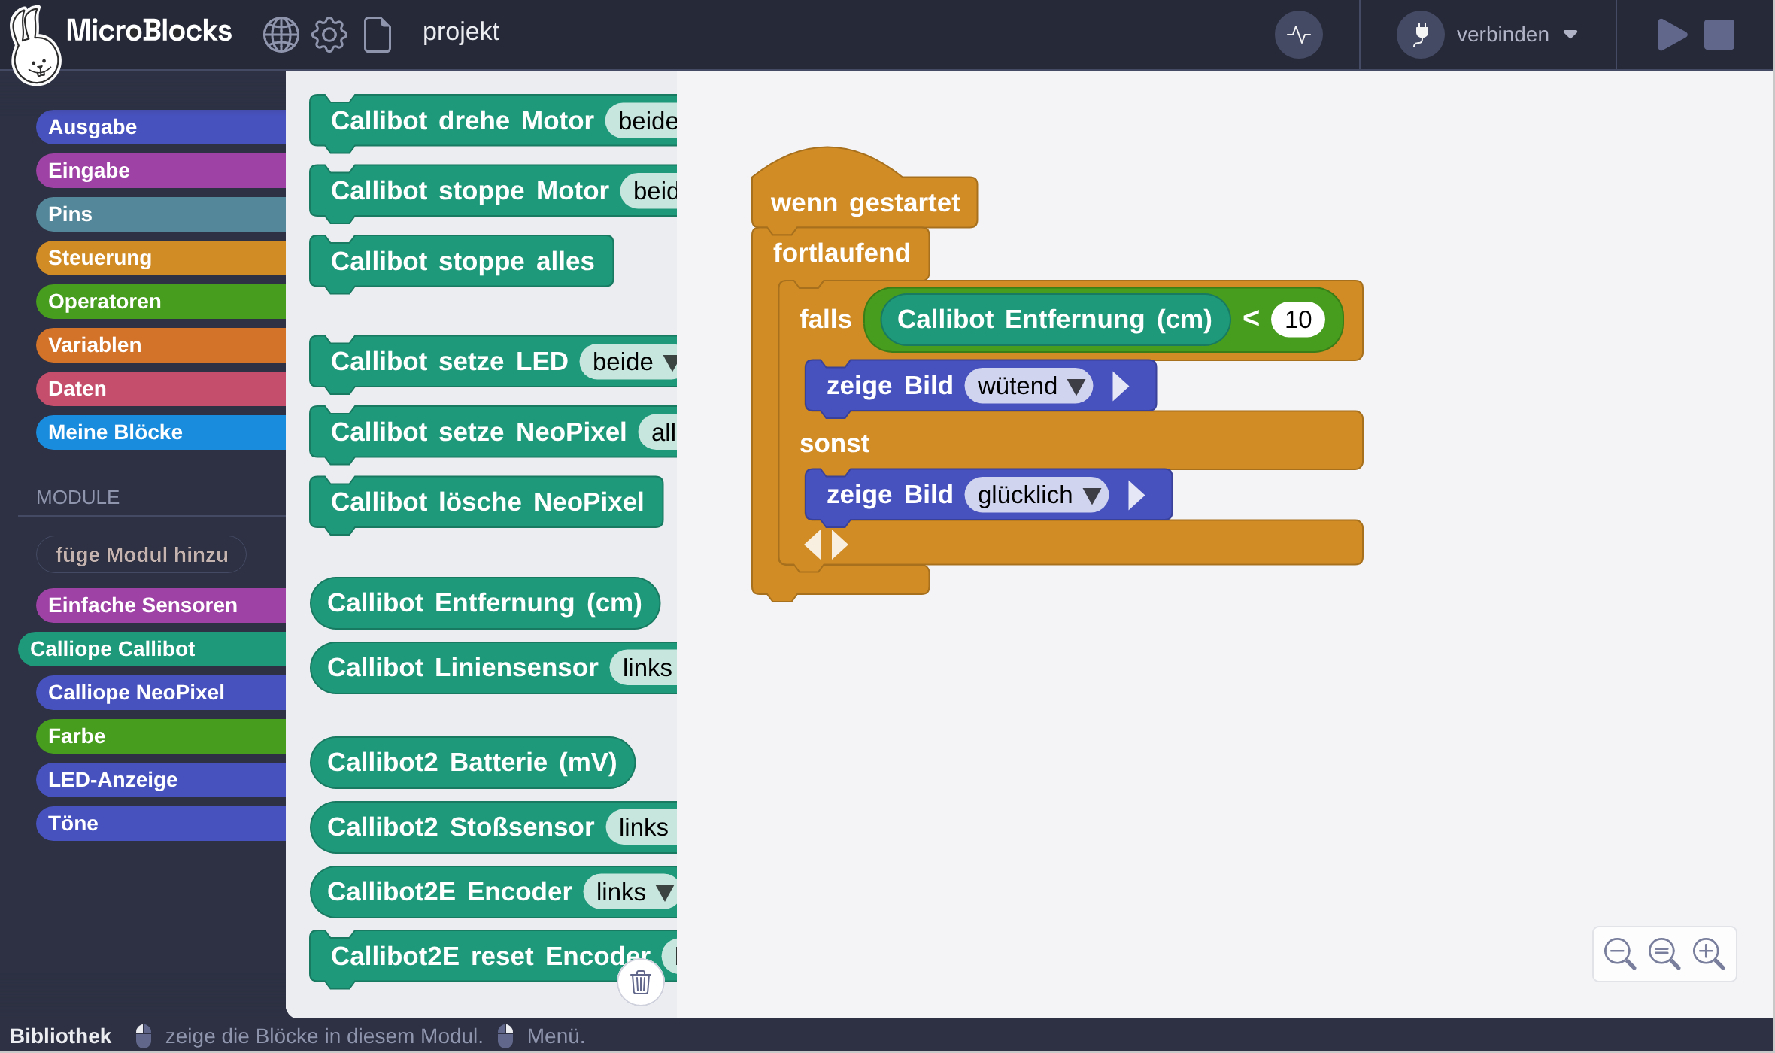Click the value 10 input field
Image resolution: width=1775 pixels, height=1053 pixels.
click(x=1298, y=320)
